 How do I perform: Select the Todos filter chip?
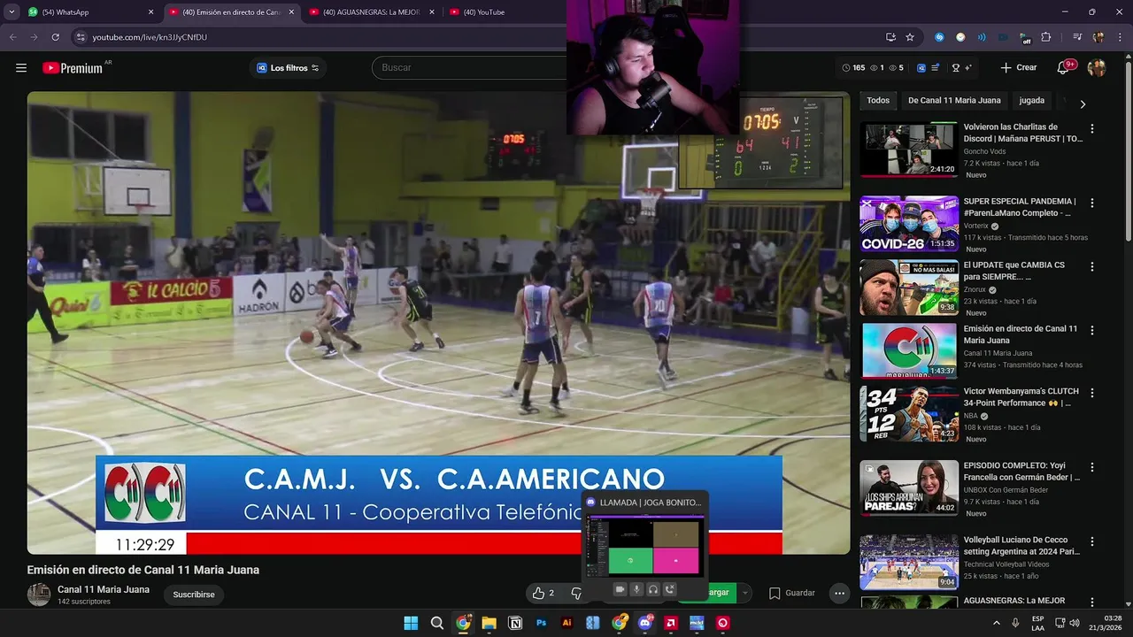878,101
